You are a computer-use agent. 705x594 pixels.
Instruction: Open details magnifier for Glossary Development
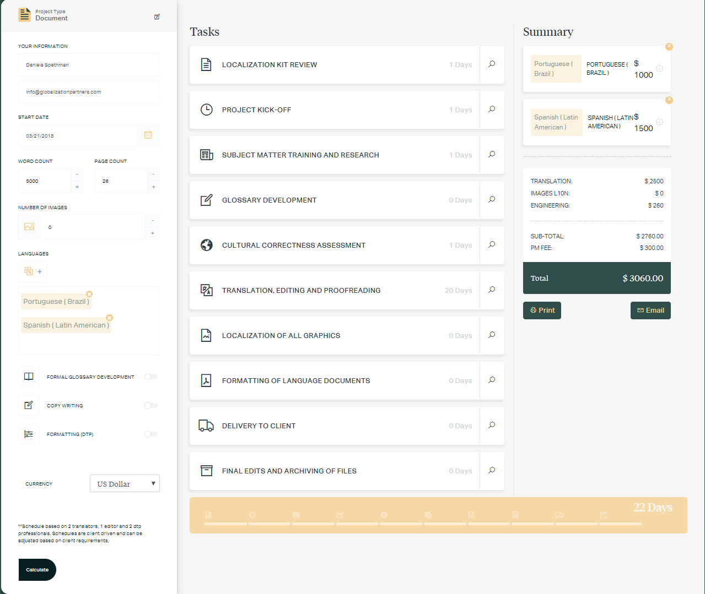click(x=492, y=200)
